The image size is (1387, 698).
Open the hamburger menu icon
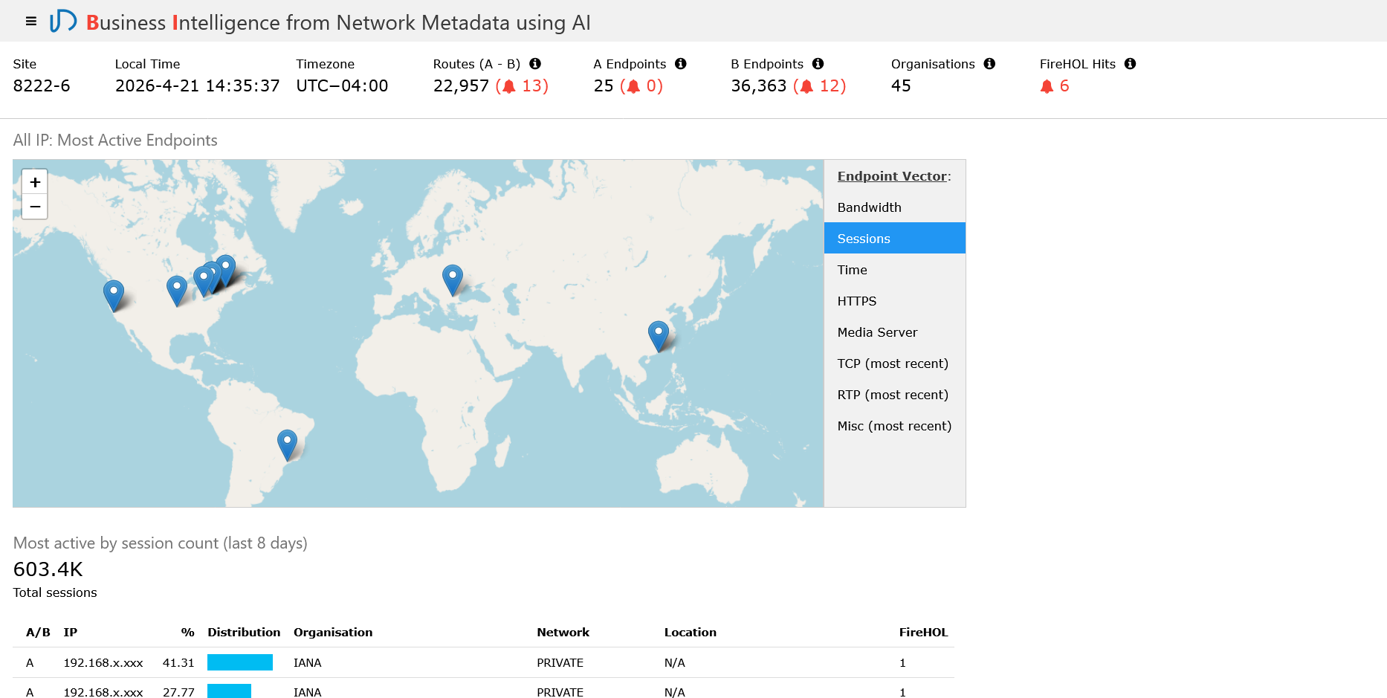pos(31,22)
